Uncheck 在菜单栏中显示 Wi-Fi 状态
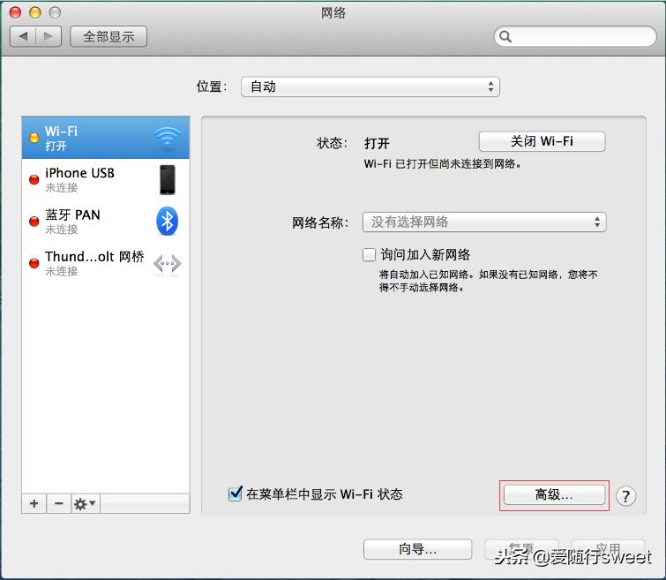 (235, 493)
